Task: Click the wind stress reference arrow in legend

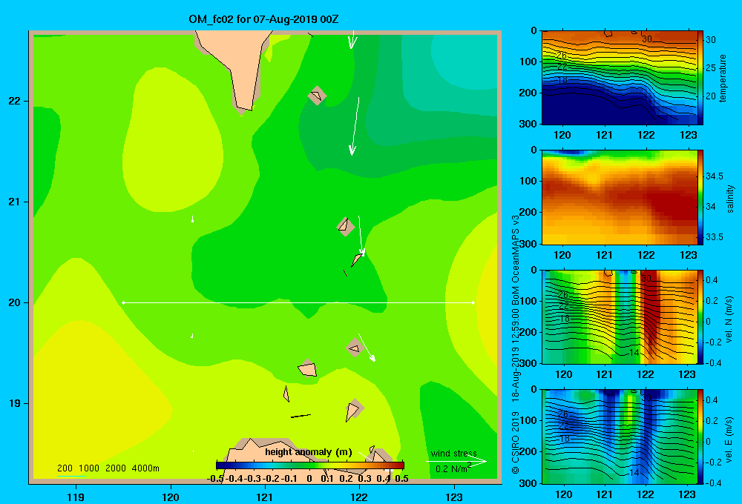Action: tap(456, 461)
